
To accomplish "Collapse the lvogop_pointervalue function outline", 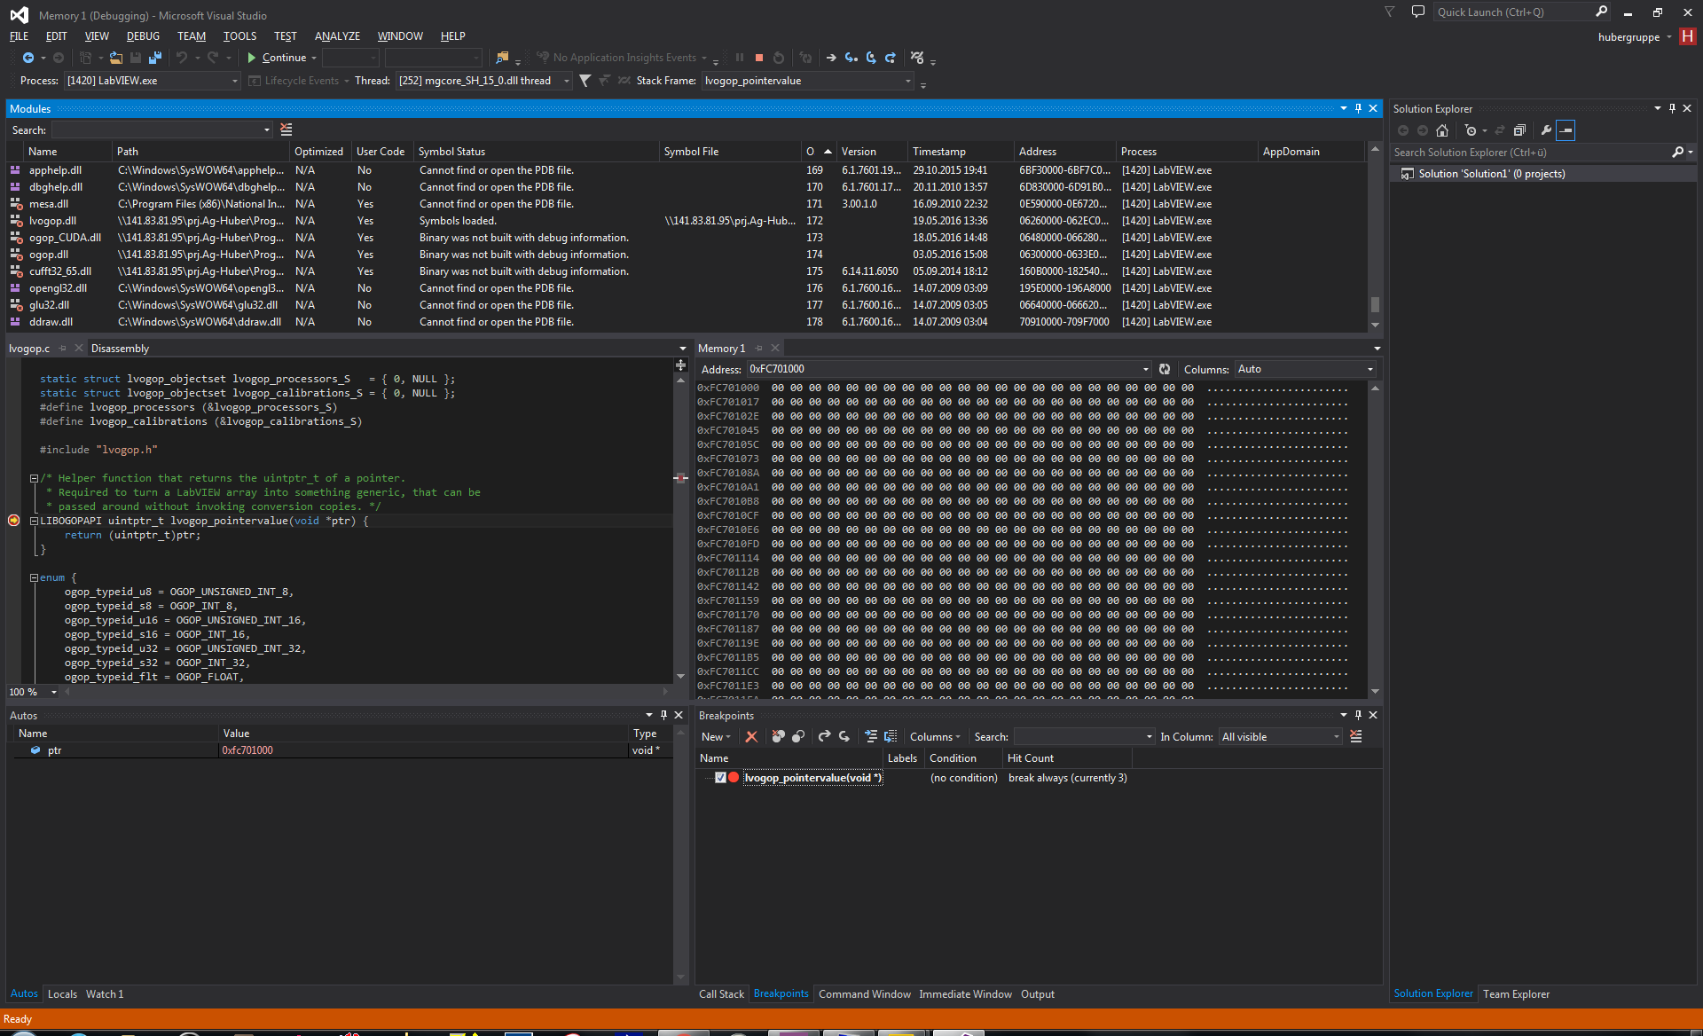I will tap(34, 521).
